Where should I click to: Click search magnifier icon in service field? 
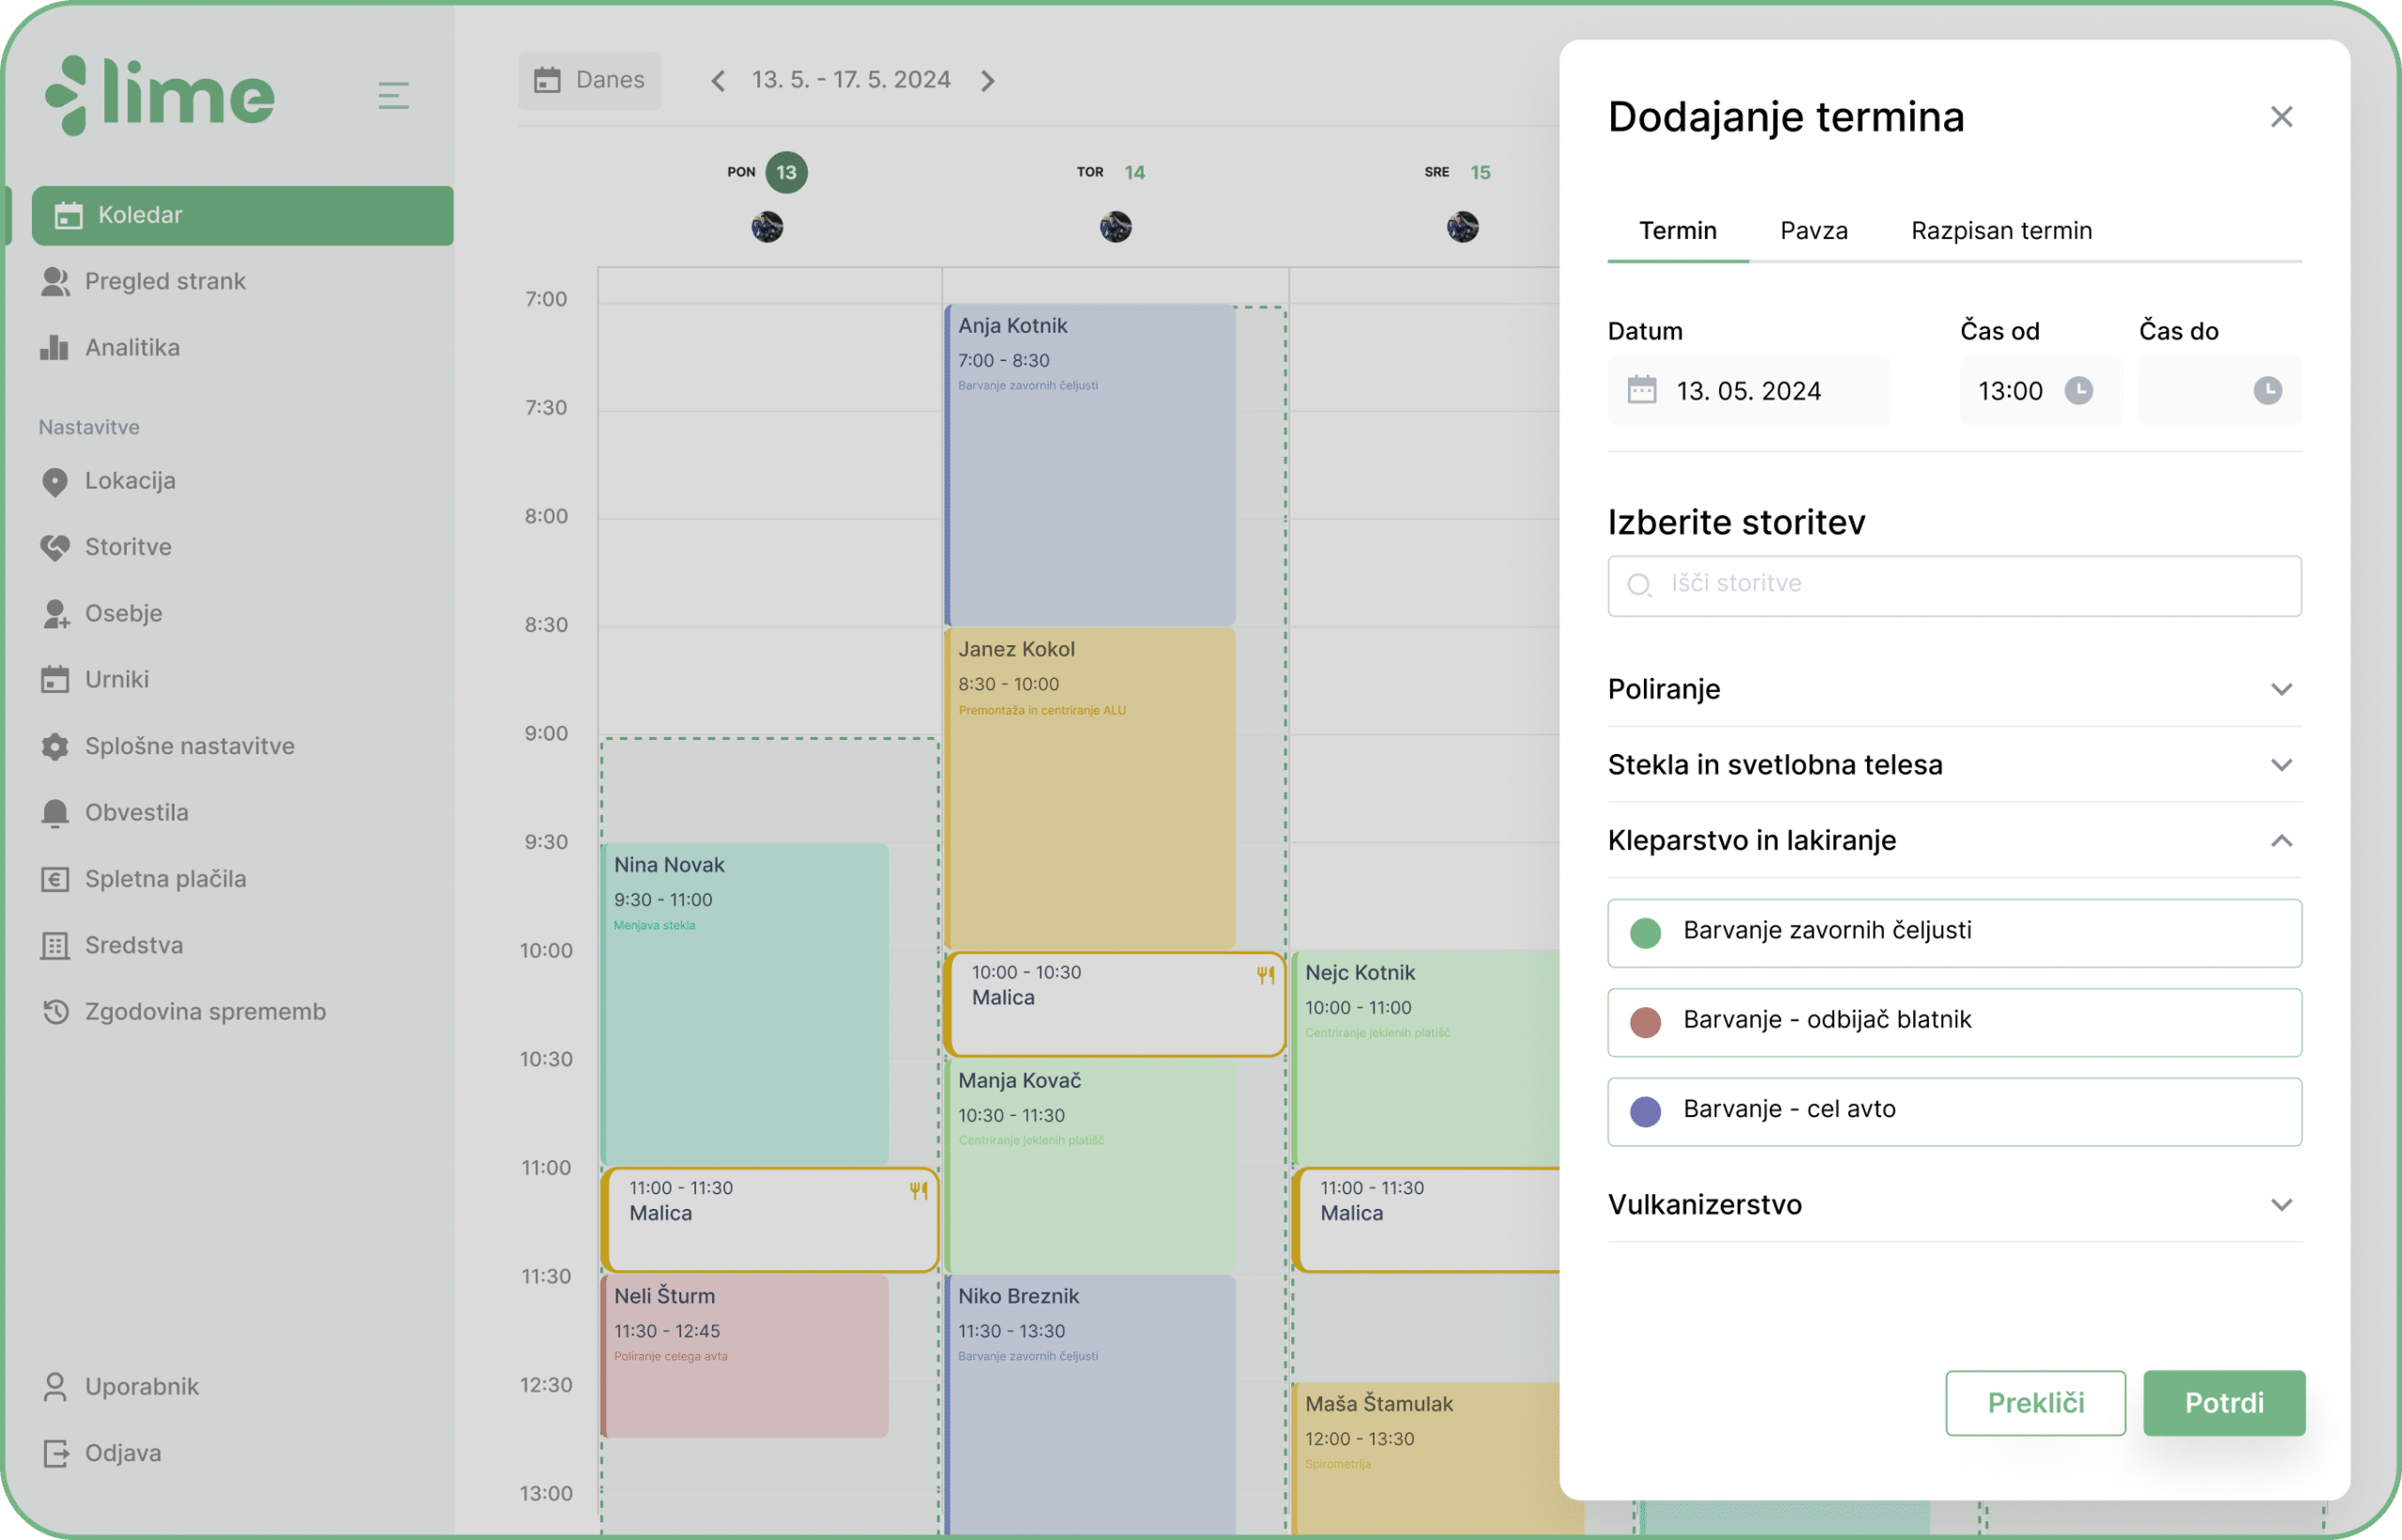(1638, 585)
